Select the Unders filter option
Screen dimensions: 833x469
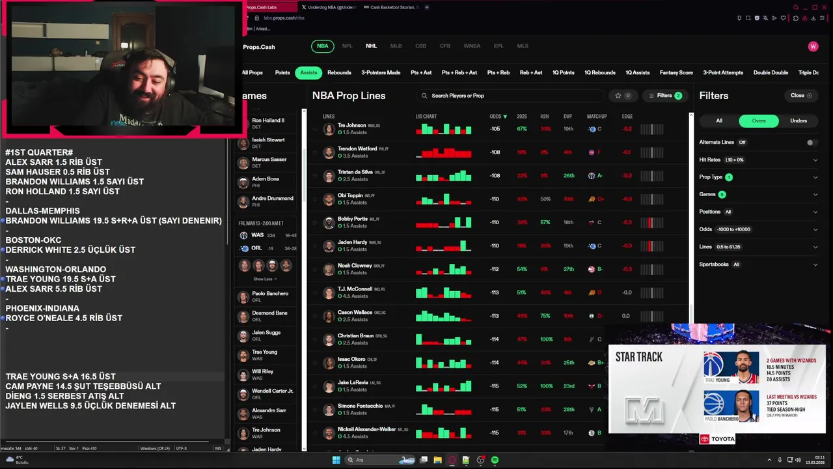coord(799,121)
